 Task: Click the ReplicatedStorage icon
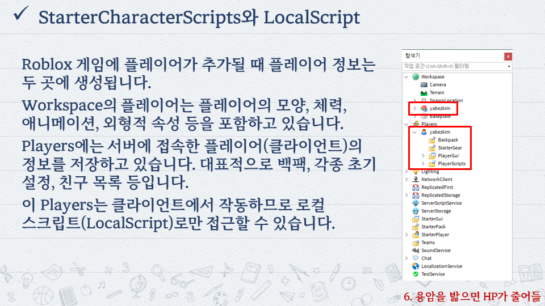(416, 195)
